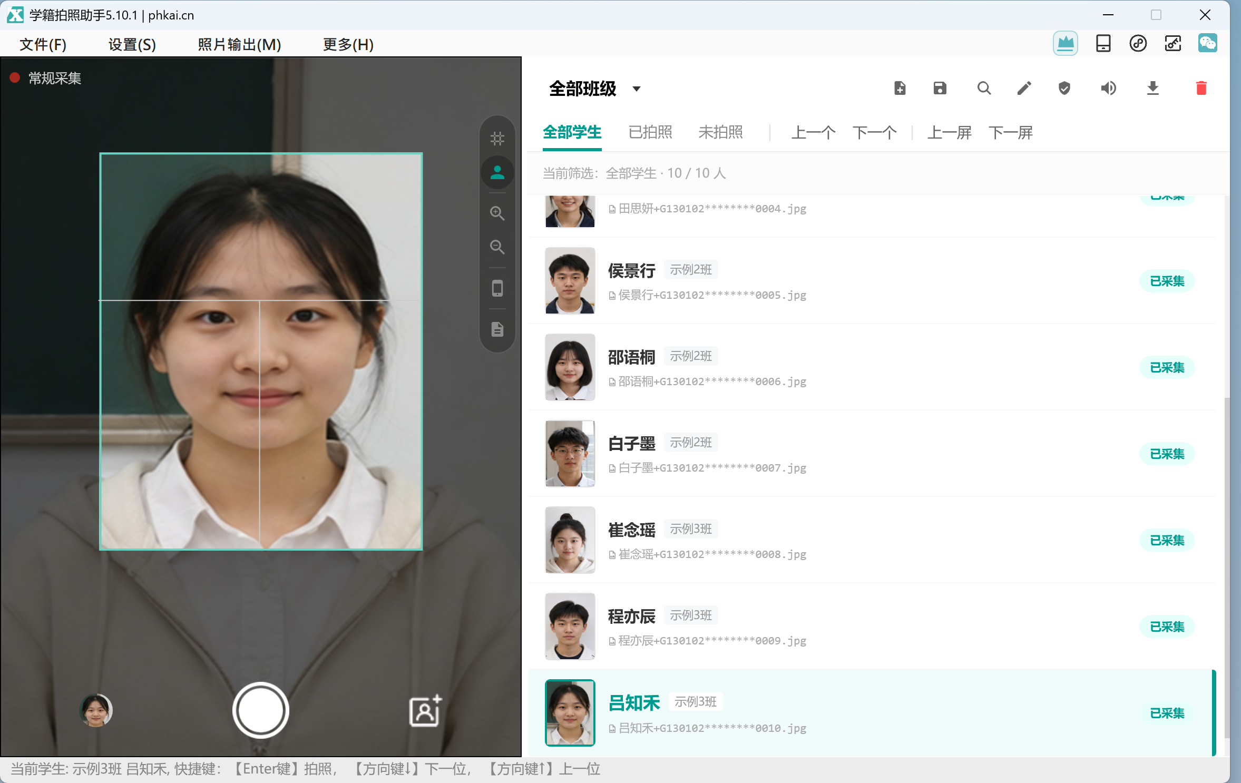Click the round shutter capture button
The image size is (1241, 783).
point(261,710)
